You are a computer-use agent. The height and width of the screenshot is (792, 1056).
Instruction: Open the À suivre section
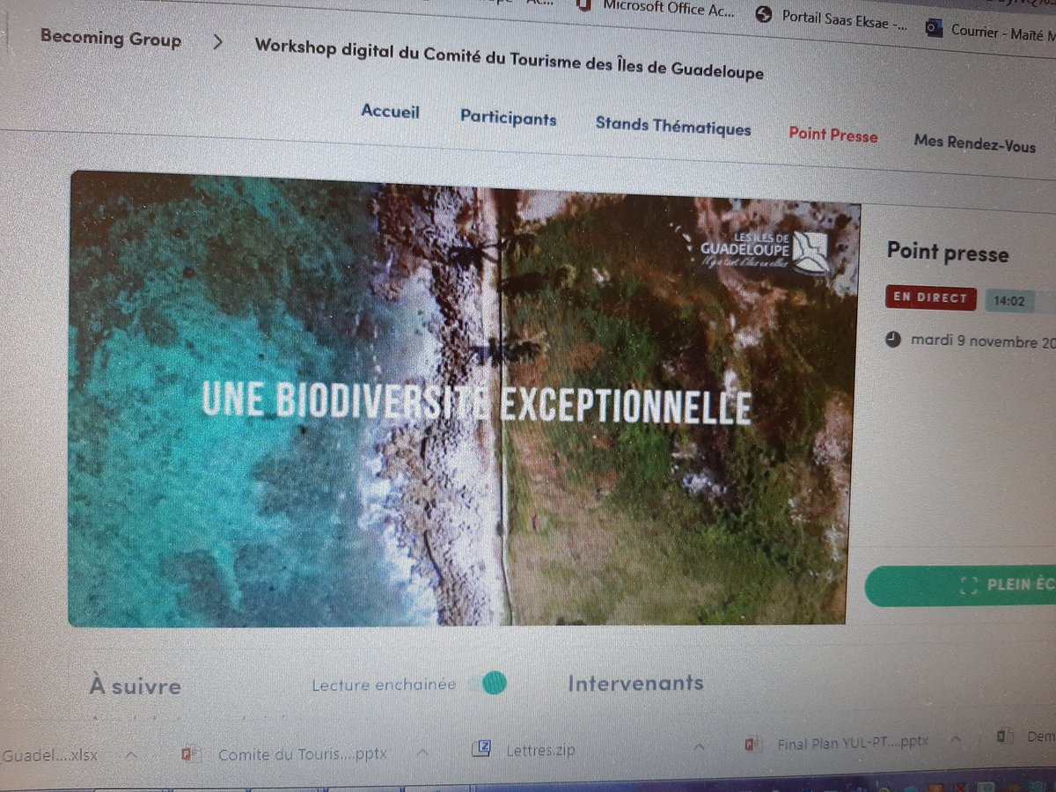[135, 686]
